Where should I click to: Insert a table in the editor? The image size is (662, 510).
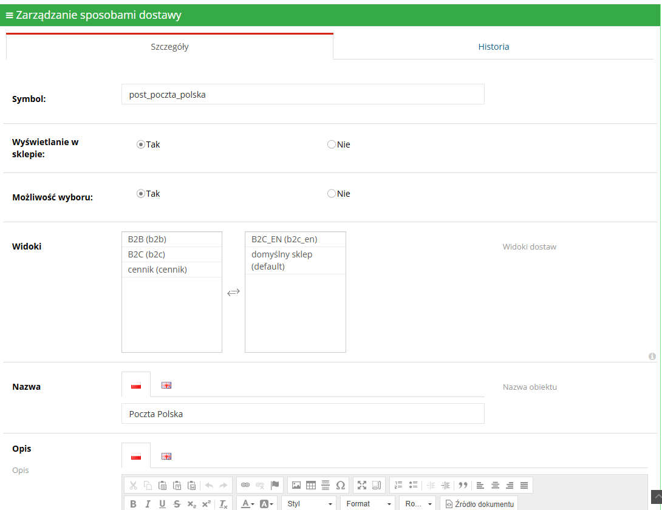click(311, 485)
